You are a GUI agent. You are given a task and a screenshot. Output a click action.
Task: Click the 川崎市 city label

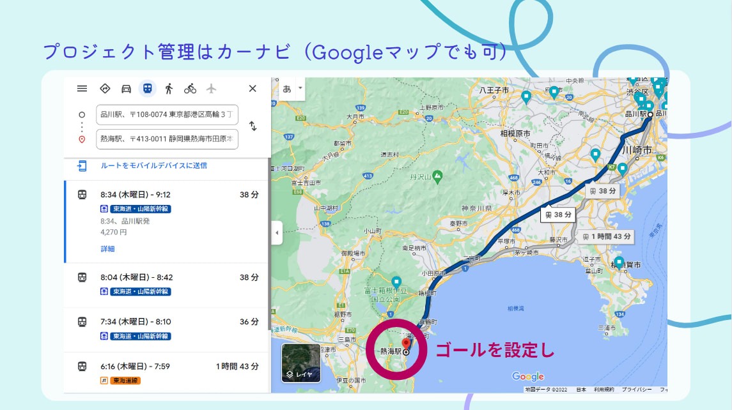[637, 150]
